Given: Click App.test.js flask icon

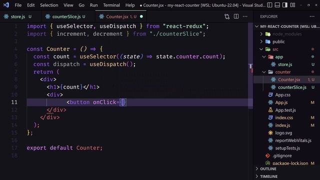Looking at the screenshot, I should coord(270,110).
